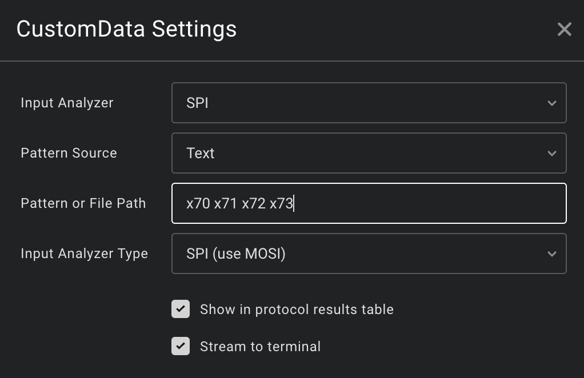Close the CustomData Settings dialog
This screenshot has width=584, height=378.
tap(564, 30)
